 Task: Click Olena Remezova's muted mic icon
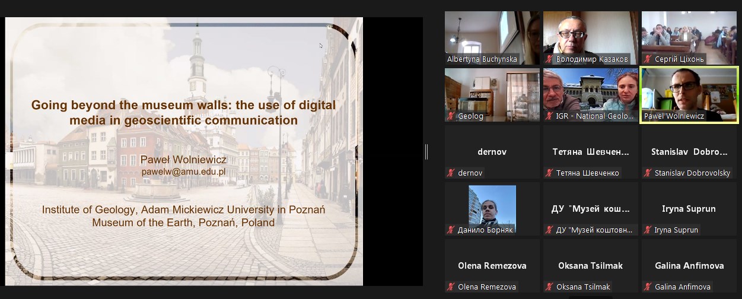tap(451, 287)
